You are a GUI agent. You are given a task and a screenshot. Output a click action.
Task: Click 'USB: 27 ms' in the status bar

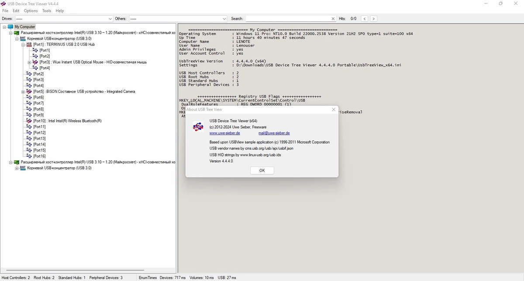click(x=227, y=278)
